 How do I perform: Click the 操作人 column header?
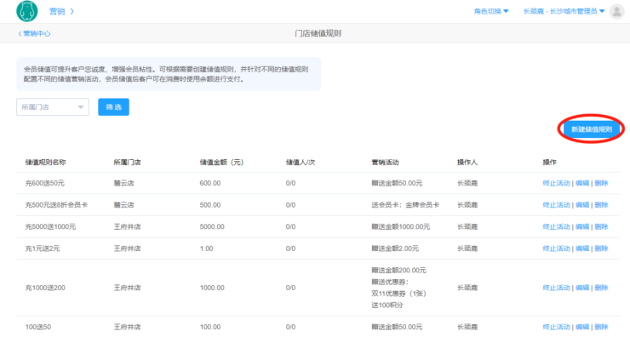[467, 163]
